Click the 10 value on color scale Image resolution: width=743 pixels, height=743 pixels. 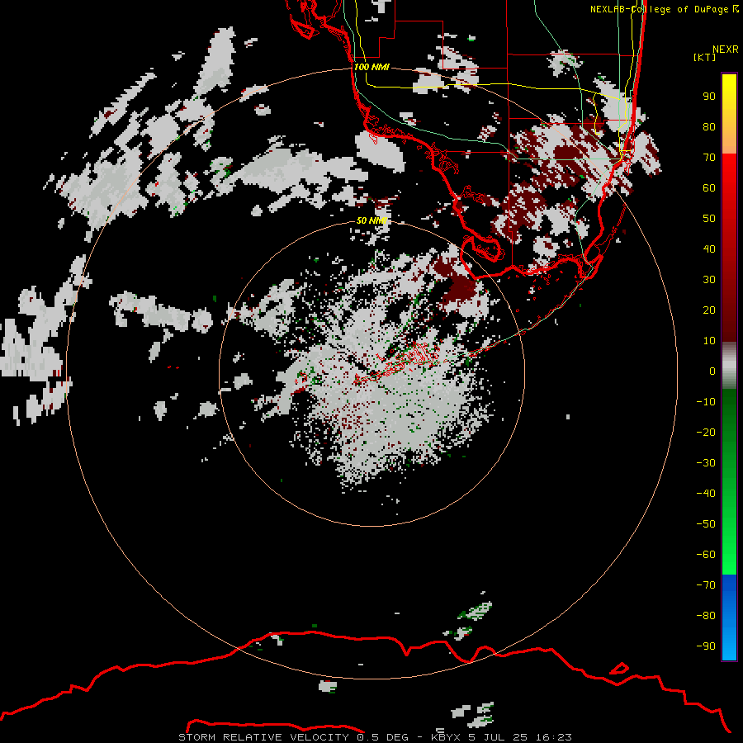coord(709,341)
